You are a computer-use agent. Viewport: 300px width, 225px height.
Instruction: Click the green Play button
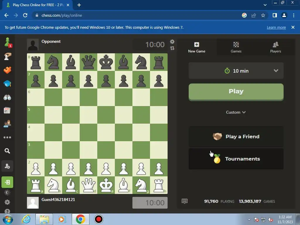(x=236, y=92)
